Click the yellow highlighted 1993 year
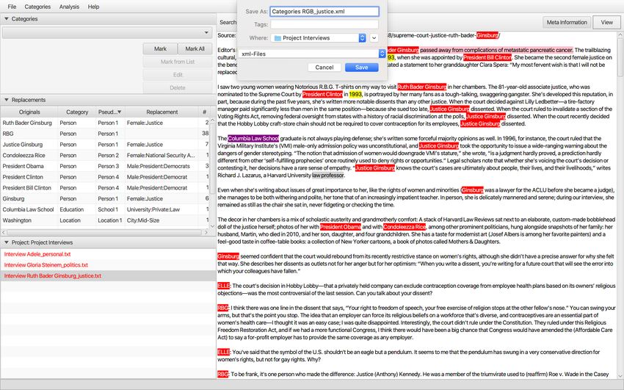The image size is (624, 390). 355,94
